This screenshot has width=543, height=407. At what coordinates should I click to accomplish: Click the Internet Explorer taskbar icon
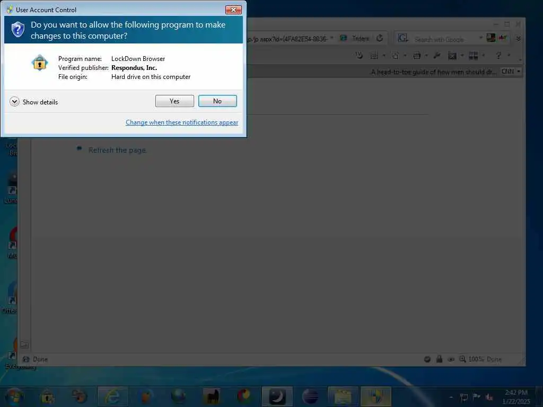(x=112, y=396)
